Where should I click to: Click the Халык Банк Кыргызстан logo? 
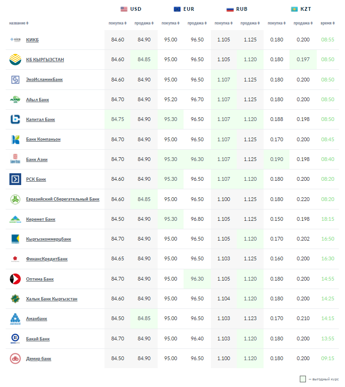click(x=15, y=298)
